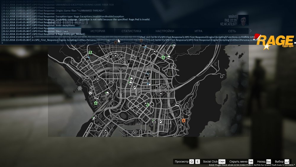Click the Michael character portrait
296x167 pixels.
pos(243,20)
